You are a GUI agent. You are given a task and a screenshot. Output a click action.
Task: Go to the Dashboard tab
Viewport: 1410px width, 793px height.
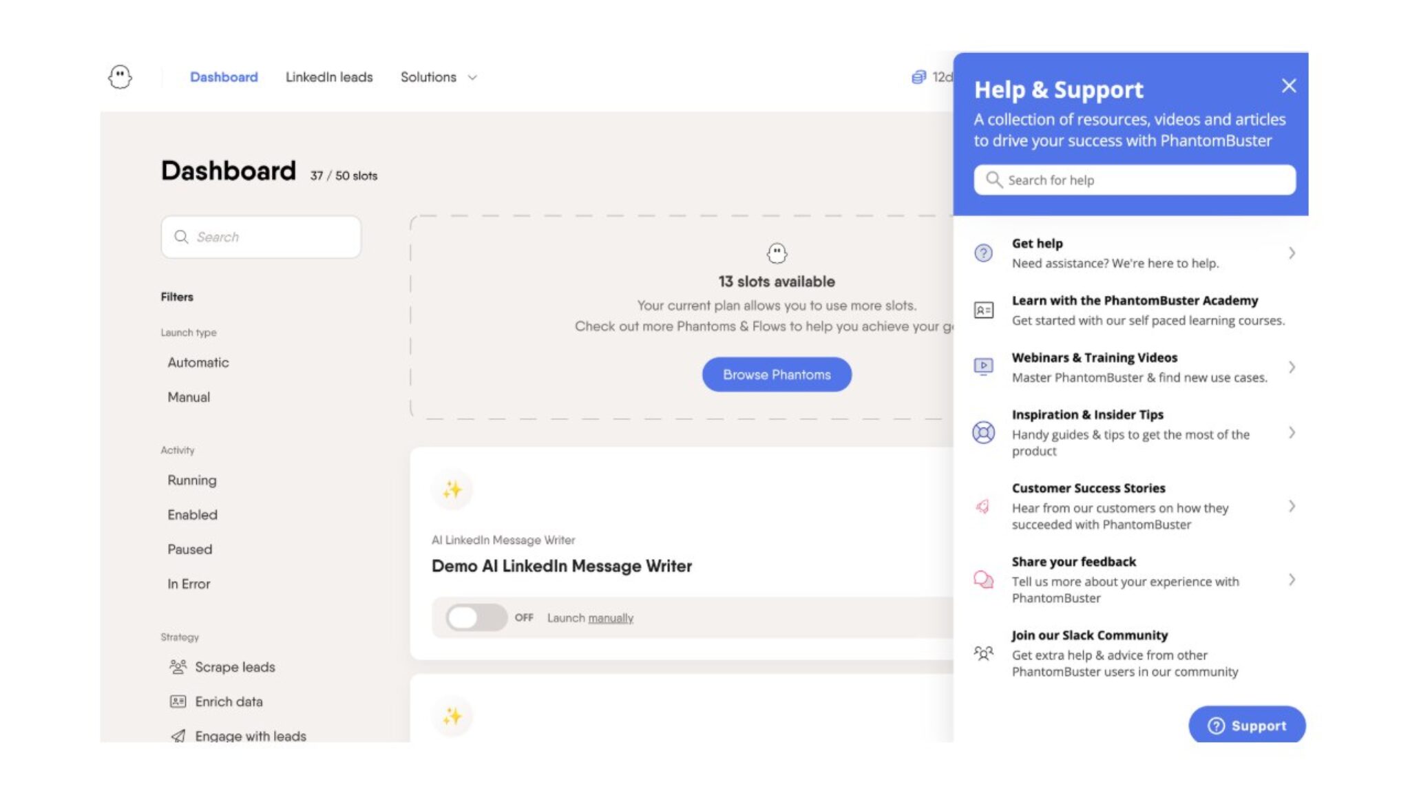pyautogui.click(x=224, y=77)
